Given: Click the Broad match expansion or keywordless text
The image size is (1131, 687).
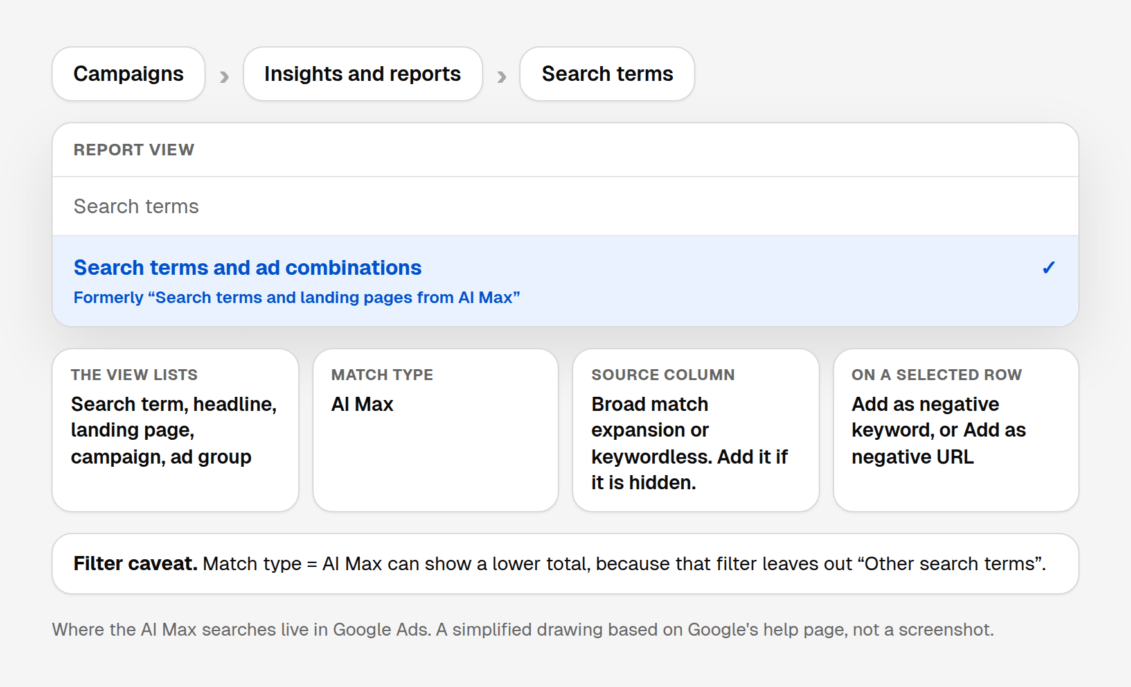Looking at the screenshot, I should pos(690,443).
